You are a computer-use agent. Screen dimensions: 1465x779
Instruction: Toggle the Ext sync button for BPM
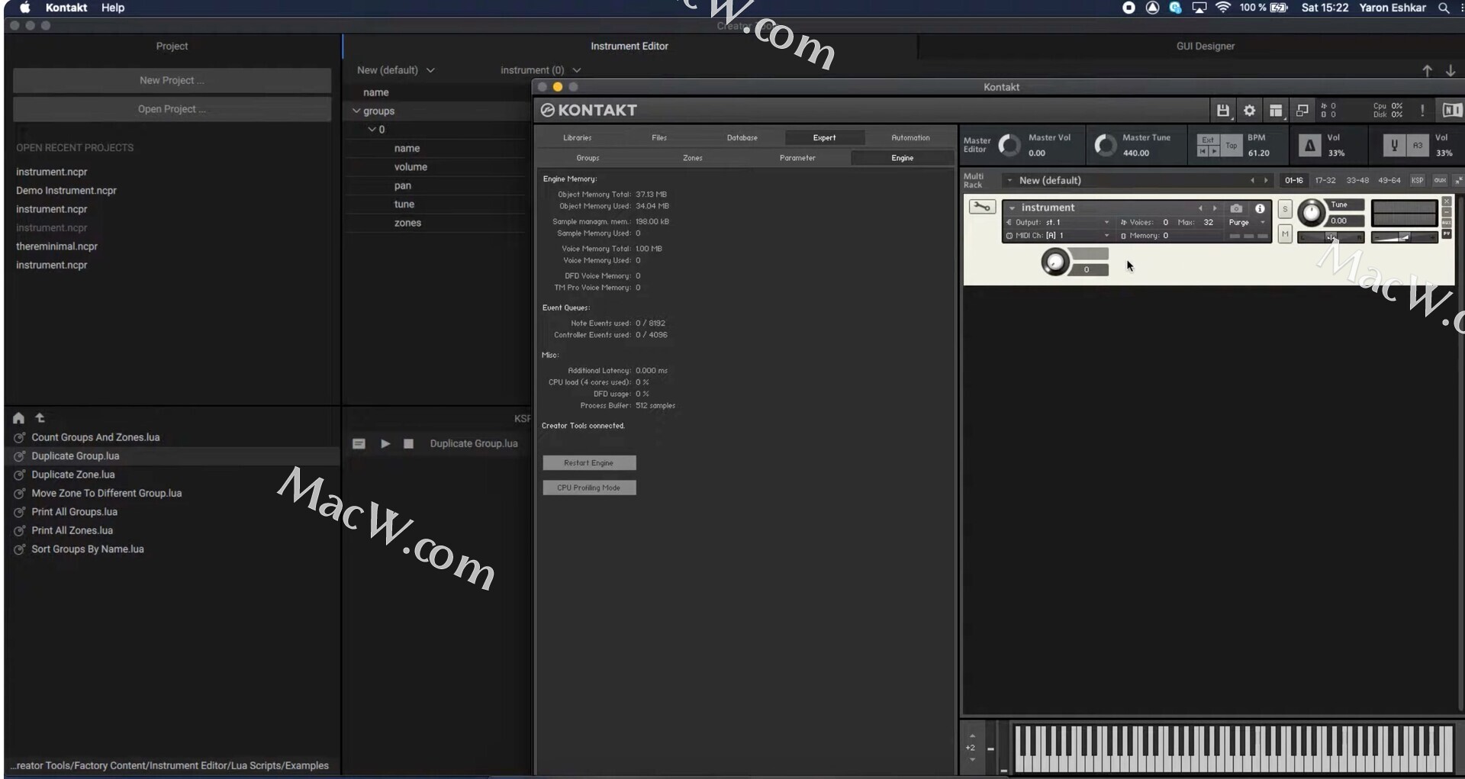click(1208, 140)
